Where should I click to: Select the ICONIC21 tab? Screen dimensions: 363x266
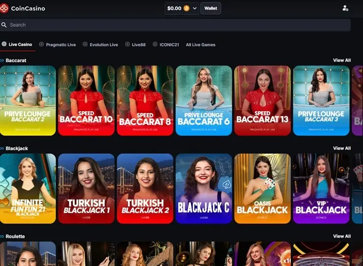(166, 45)
